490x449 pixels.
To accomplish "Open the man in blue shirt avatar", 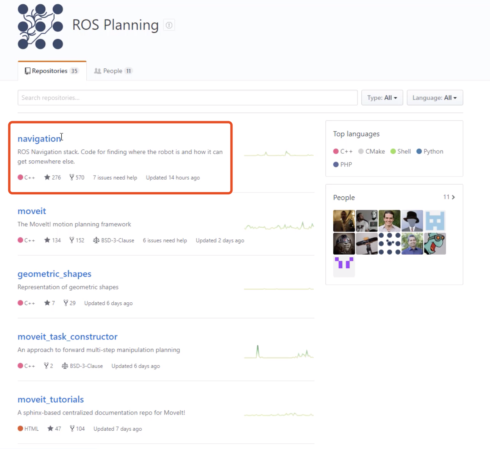I will 412,243.
